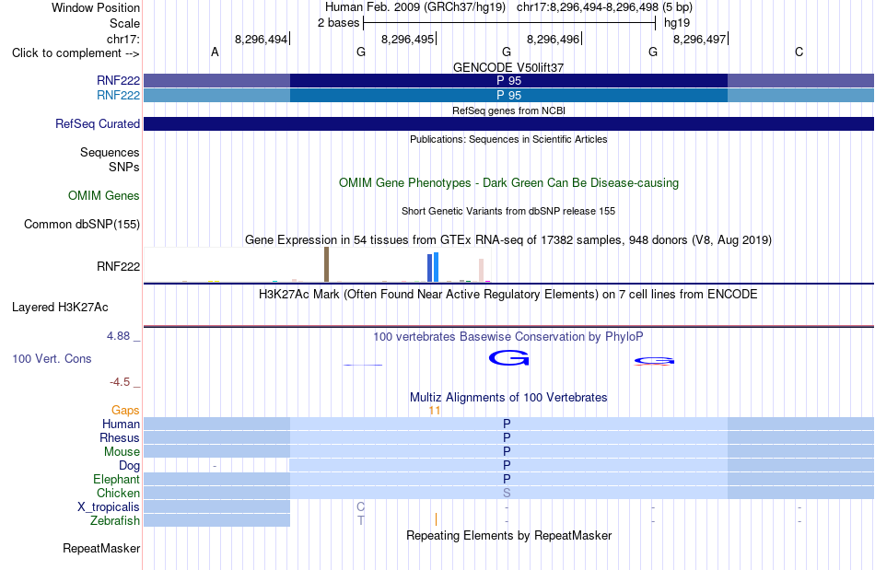Click the hg19 scale label
875x570 pixels.
click(677, 23)
